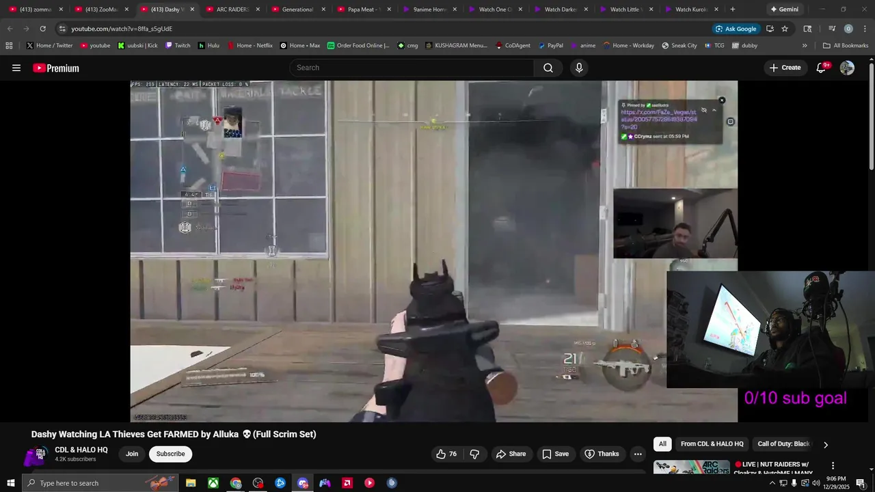This screenshot has width=875, height=492.
Task: Open YouTube notifications bell
Action: pyautogui.click(x=821, y=68)
